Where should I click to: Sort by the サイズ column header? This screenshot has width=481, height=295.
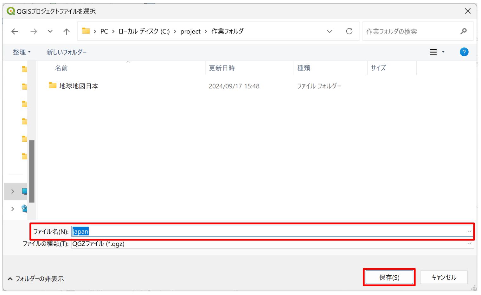coord(378,68)
